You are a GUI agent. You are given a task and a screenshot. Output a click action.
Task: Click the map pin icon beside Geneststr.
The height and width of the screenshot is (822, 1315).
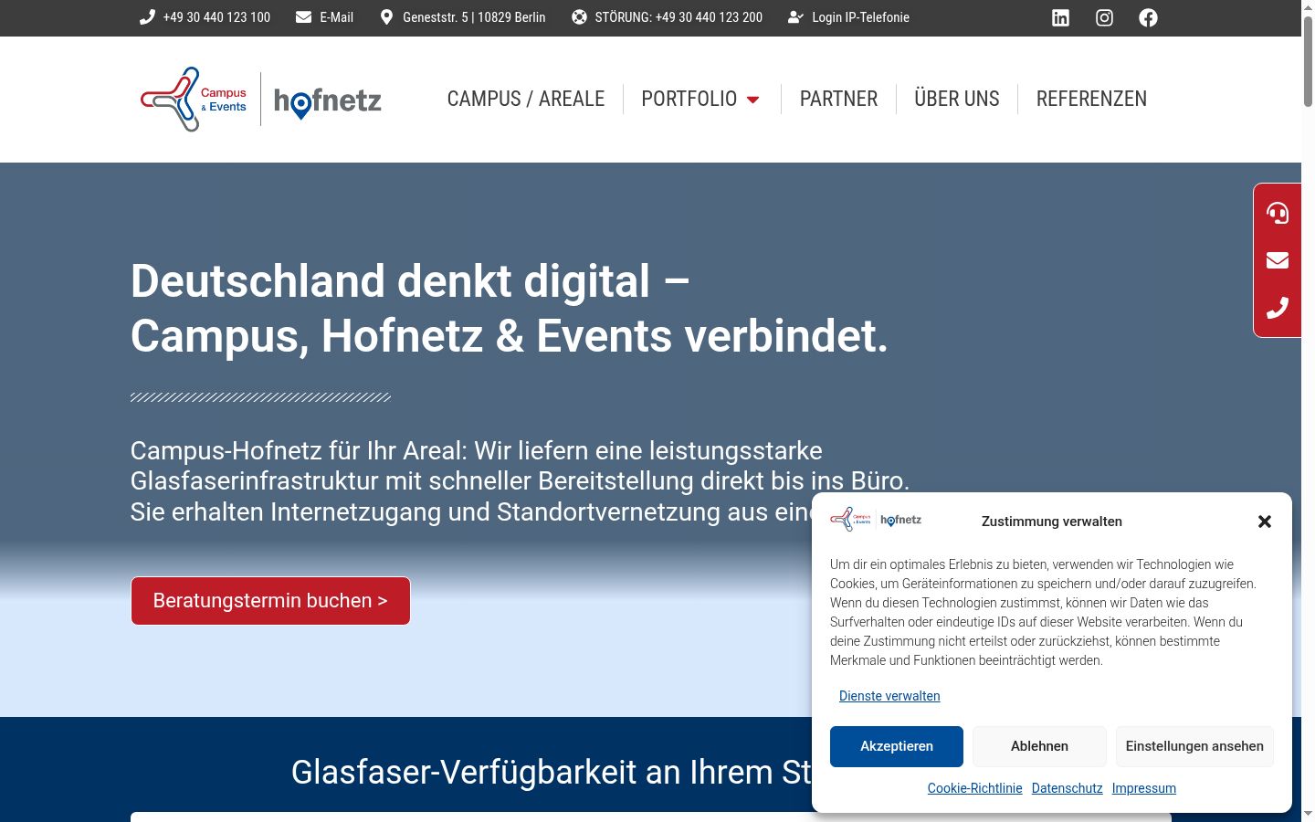point(386,17)
